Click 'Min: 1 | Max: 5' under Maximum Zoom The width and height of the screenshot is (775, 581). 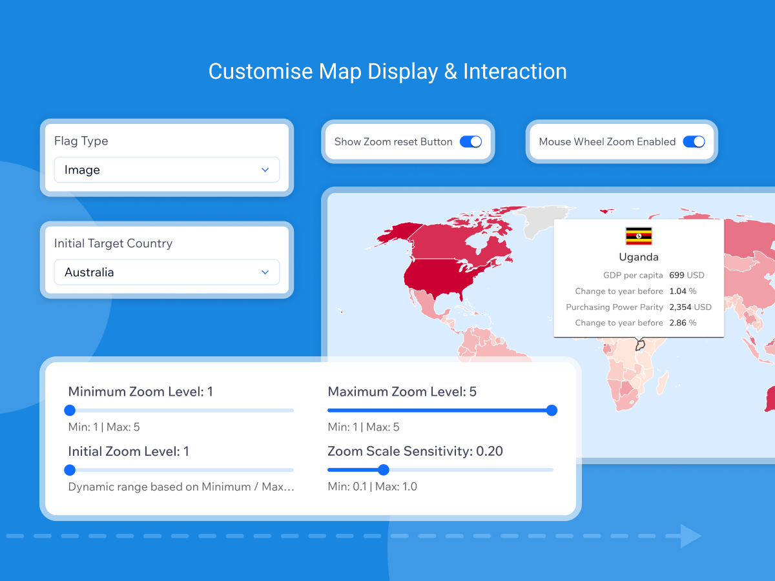(364, 427)
